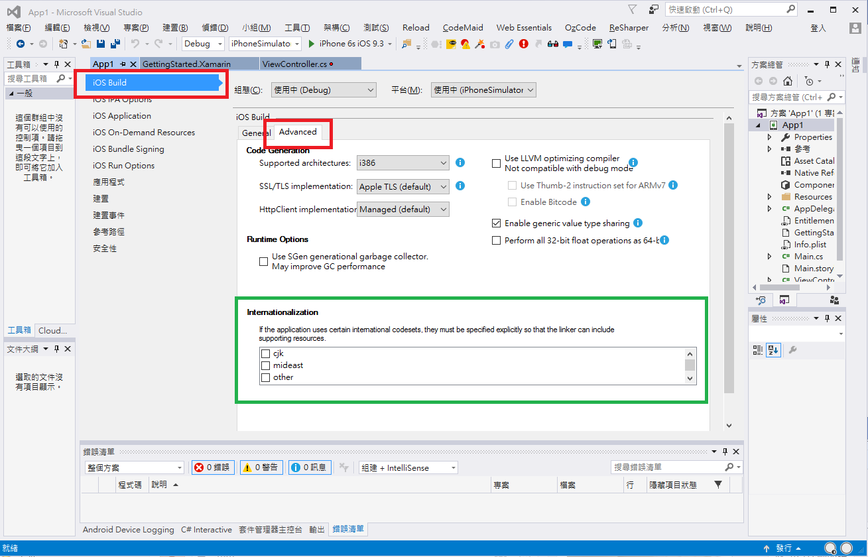The image size is (868, 557).
Task: Switch to the General tab in iOS Build
Action: click(256, 133)
